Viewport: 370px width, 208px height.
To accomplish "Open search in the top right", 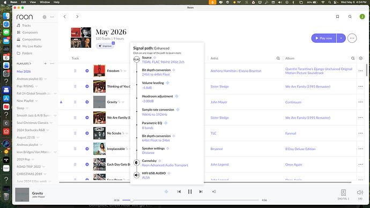I will 350,17.
